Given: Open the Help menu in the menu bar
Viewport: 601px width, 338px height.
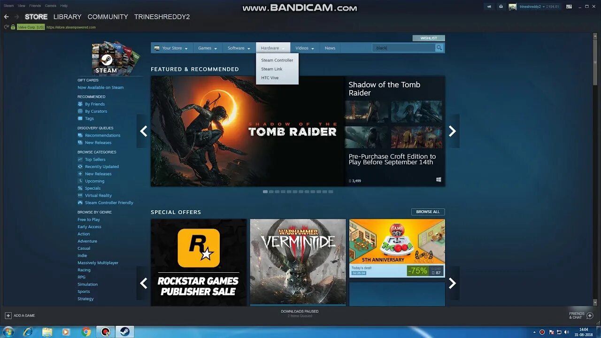Looking at the screenshot, I should tap(64, 6).
